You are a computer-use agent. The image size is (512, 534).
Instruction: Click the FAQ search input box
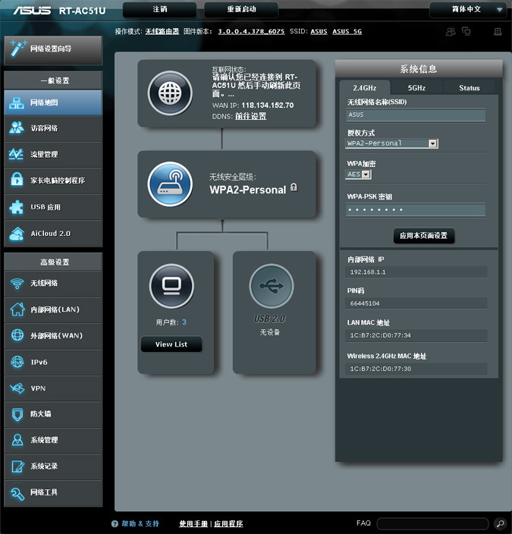point(432,523)
